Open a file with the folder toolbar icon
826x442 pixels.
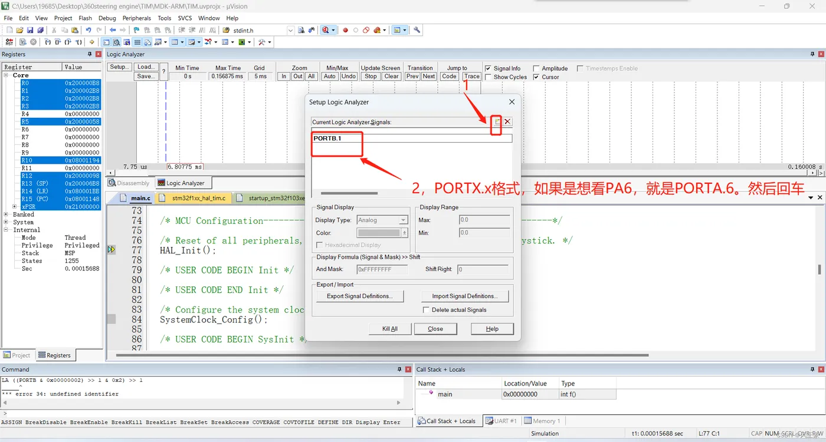click(19, 30)
